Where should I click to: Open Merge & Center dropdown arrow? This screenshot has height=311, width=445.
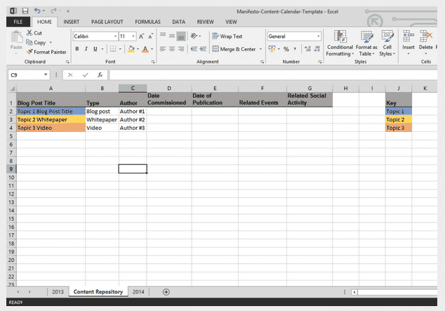260,49
